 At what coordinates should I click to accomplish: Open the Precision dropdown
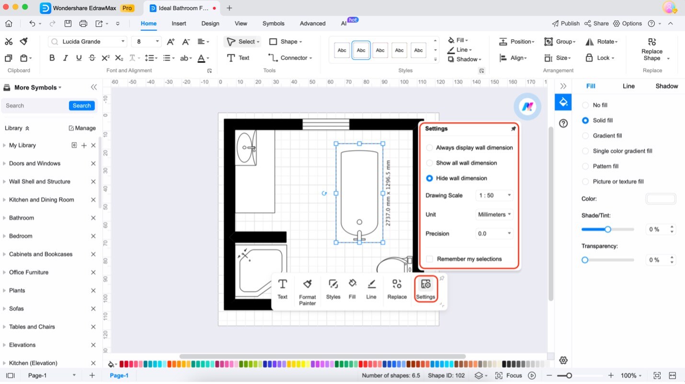click(494, 234)
